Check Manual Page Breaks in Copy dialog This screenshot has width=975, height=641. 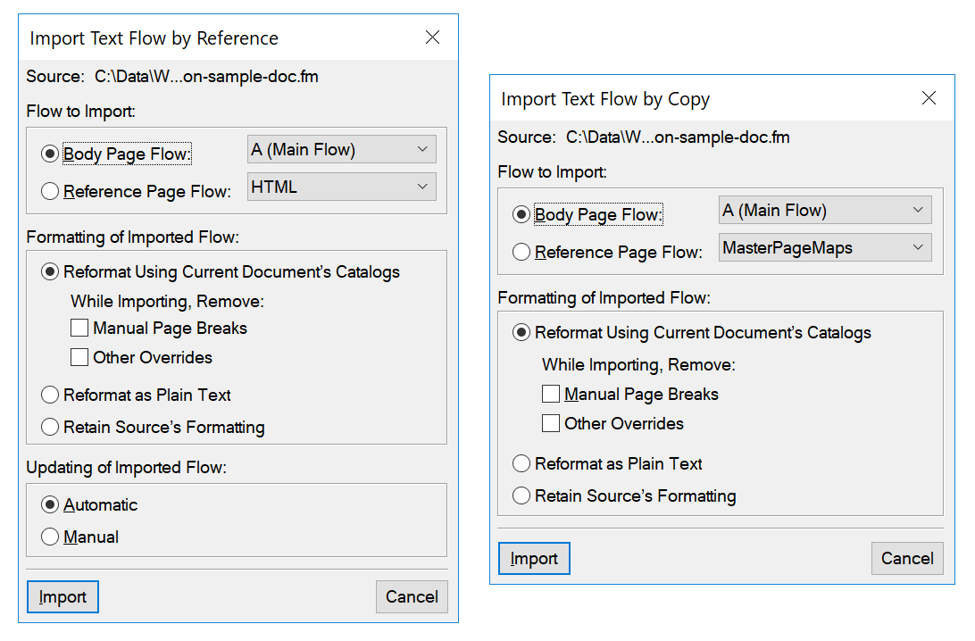click(551, 394)
